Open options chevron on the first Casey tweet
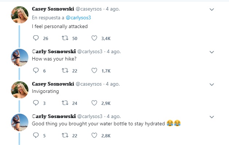 point(212,9)
